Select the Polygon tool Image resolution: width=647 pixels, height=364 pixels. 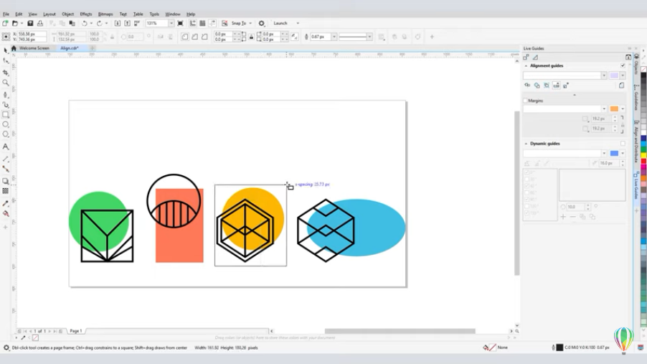coord(5,134)
